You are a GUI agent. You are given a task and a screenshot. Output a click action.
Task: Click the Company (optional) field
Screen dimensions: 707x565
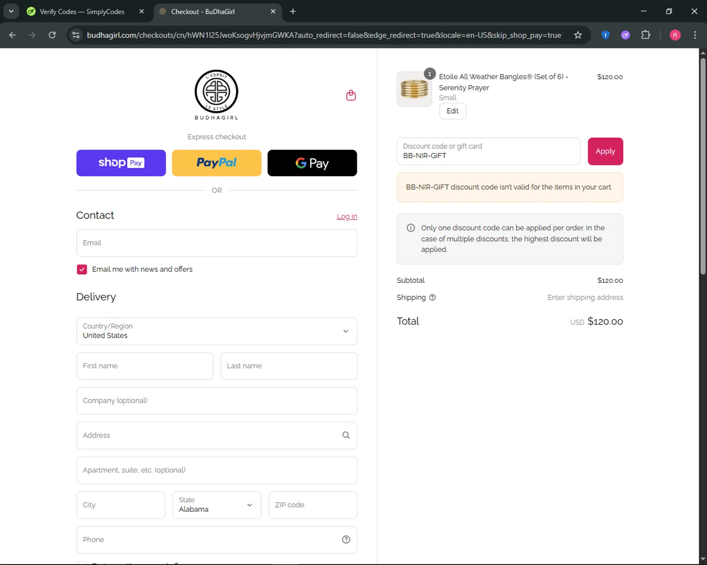[x=217, y=401]
